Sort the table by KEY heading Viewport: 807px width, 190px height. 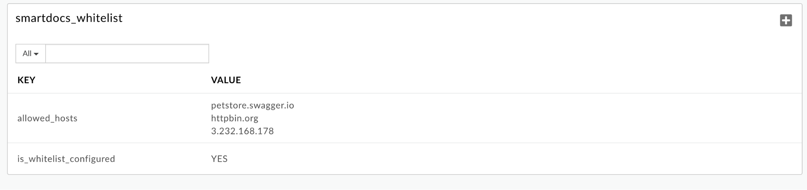coord(26,80)
